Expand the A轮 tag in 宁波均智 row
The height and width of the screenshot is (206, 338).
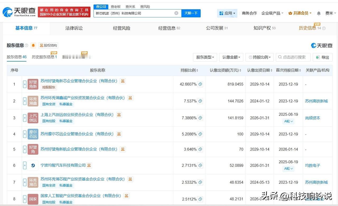click(288, 169)
